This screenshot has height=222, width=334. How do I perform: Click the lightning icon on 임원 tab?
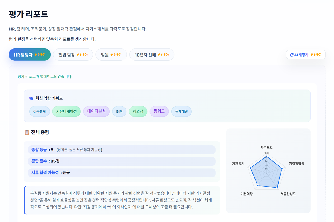click(x=112, y=55)
